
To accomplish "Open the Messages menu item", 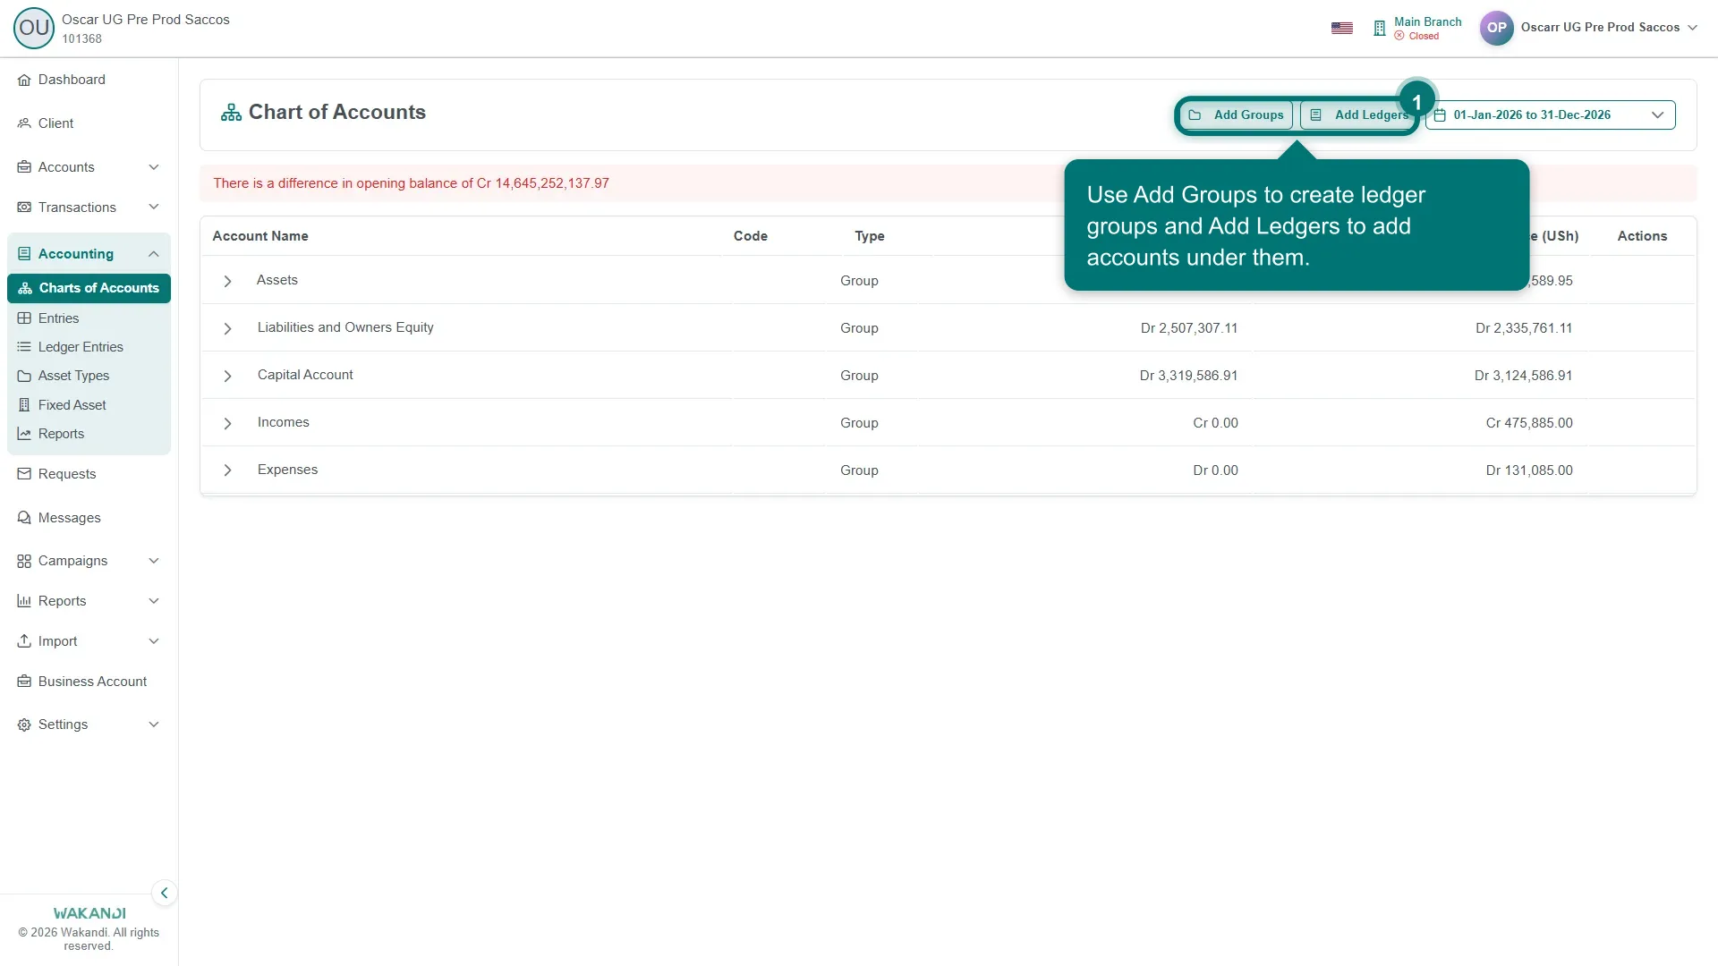I will point(89,518).
